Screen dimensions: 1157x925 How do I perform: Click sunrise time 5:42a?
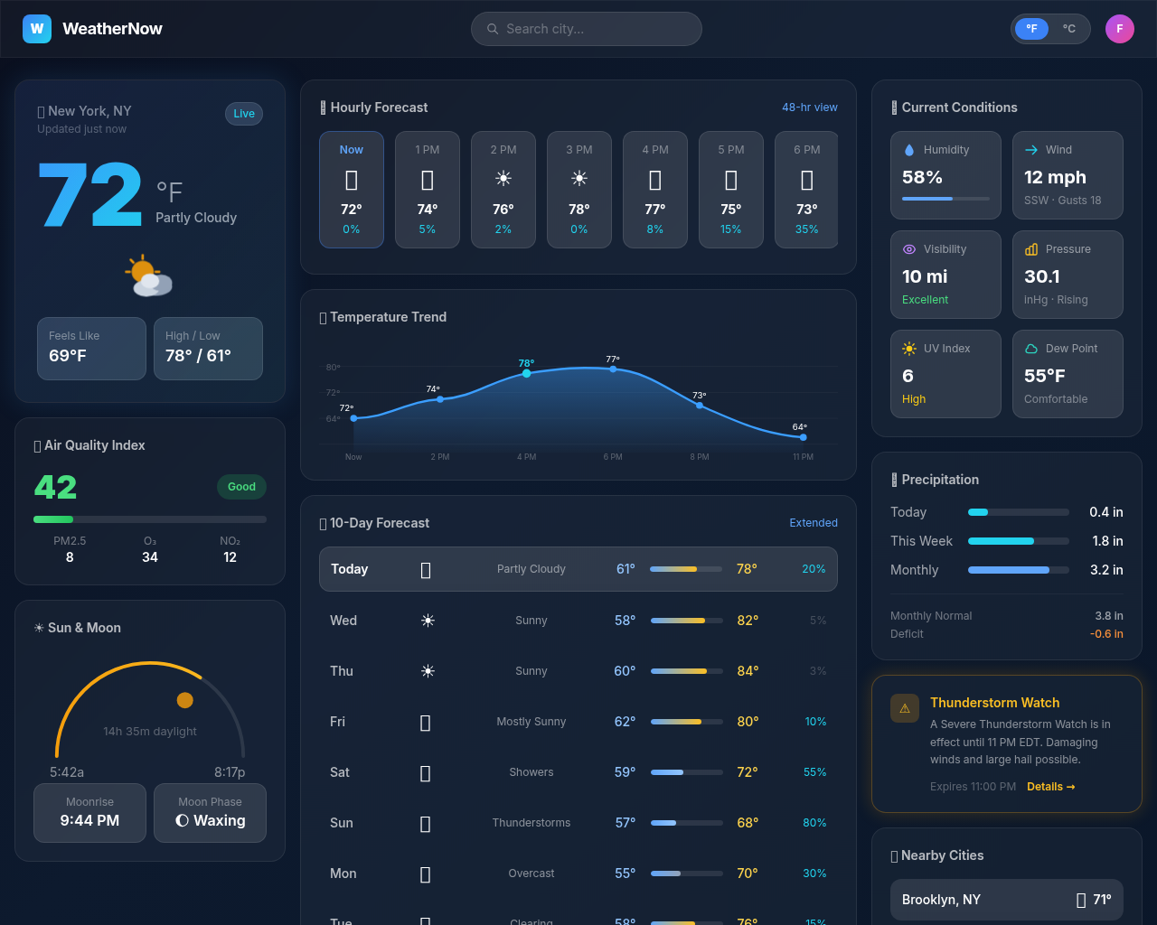67,772
